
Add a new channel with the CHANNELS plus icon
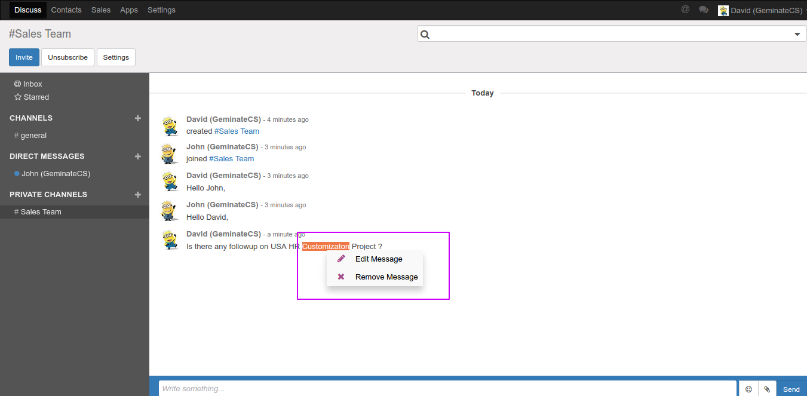138,118
